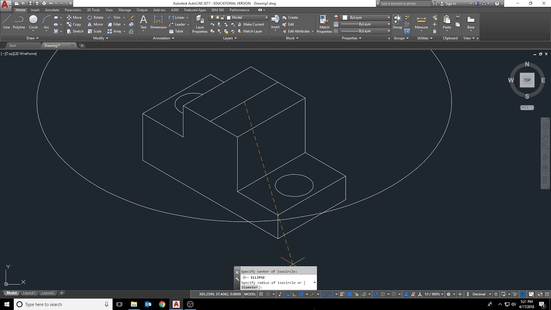The height and width of the screenshot is (310, 551).
Task: Activate the Arc tool
Action: coord(46,22)
